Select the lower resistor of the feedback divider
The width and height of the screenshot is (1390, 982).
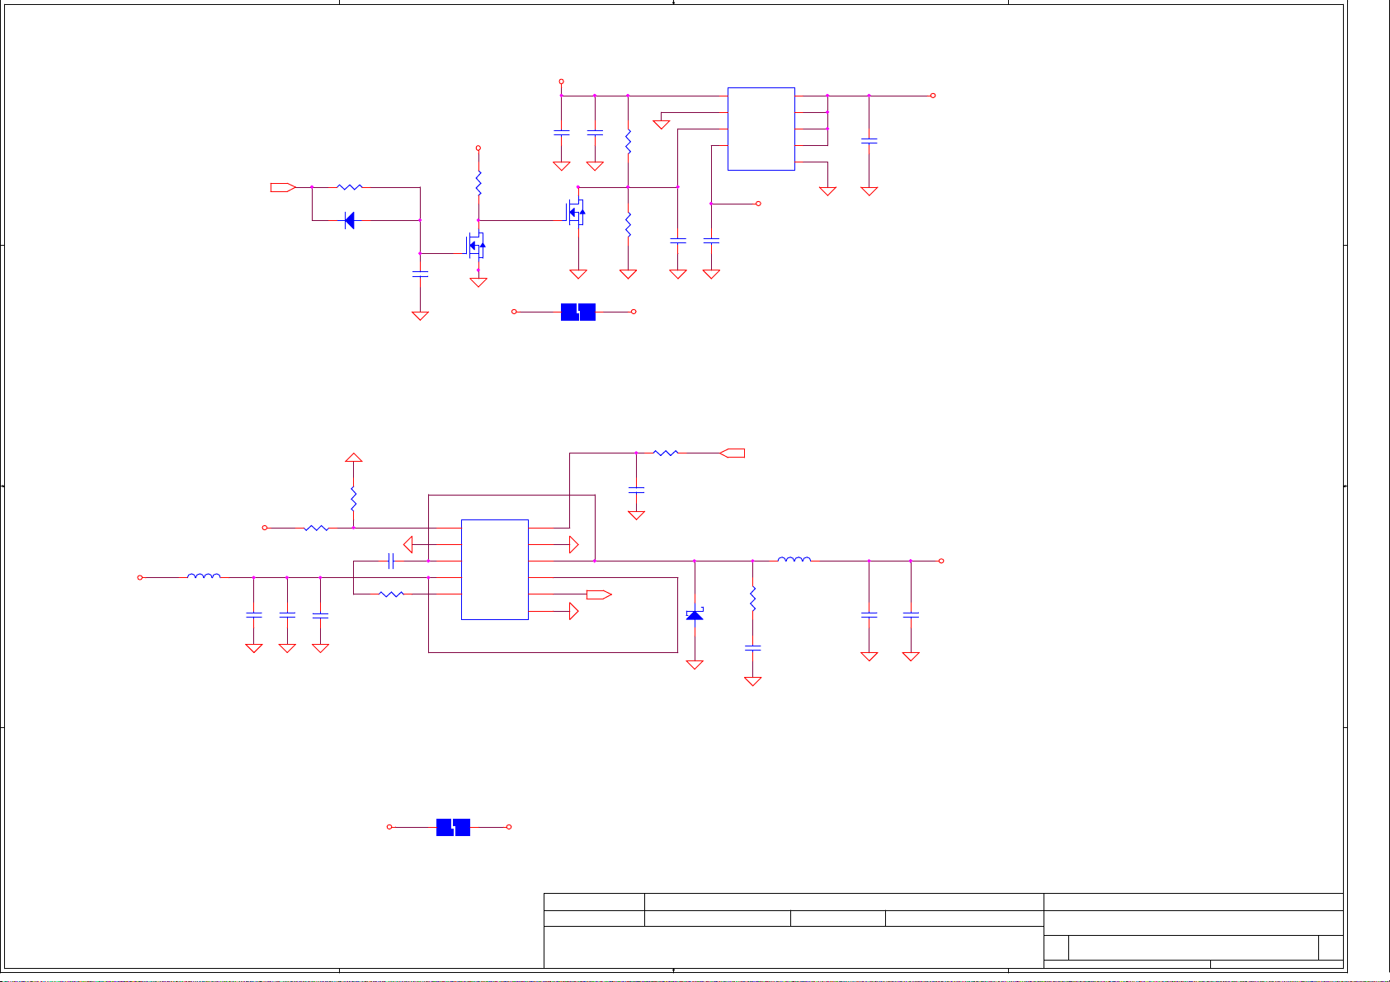click(x=628, y=224)
